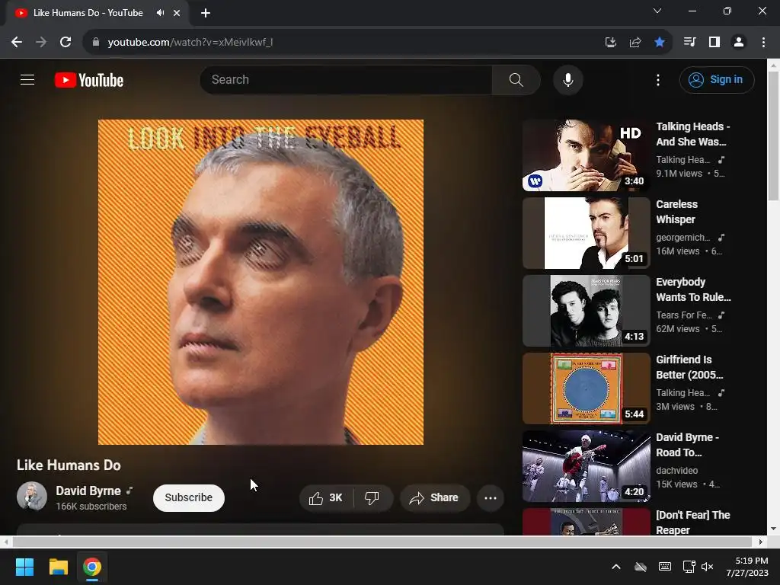The height and width of the screenshot is (585, 780).
Task: Share the Like Humans Do video
Action: tap(434, 498)
